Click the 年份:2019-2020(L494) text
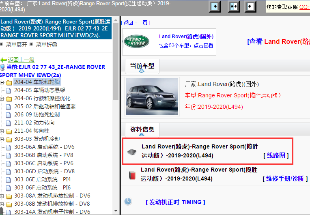This screenshot has width=310, height=215. tap(214, 107)
